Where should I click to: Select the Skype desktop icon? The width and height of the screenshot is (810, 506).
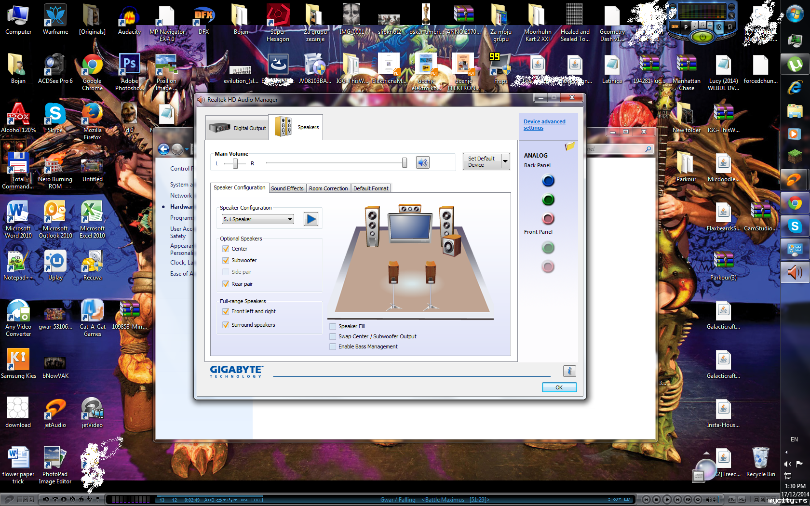click(55, 119)
